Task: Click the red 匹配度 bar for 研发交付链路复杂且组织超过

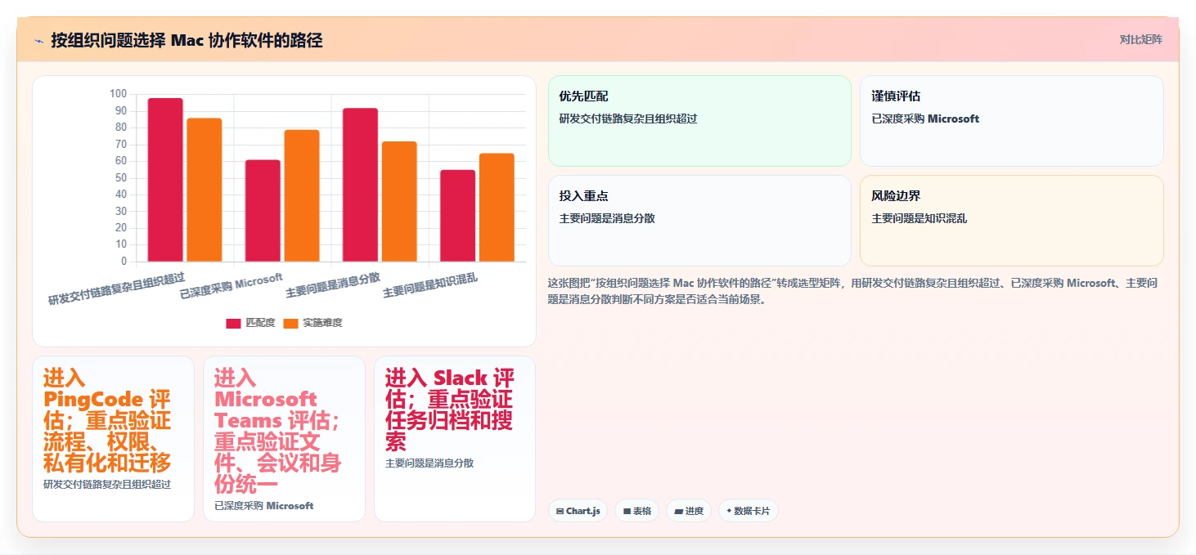Action: [x=165, y=180]
